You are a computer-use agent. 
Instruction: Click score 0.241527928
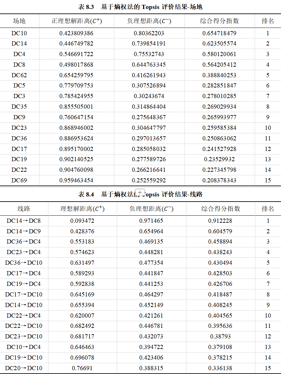pyautogui.click(x=219, y=149)
